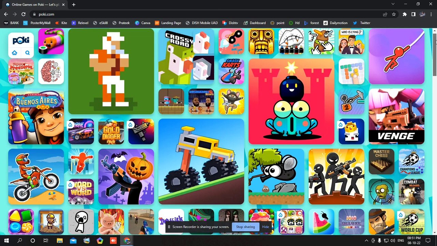Screen dimensions: 437x246
Task: Open the frog and bomb castle game
Action: click(x=291, y=101)
